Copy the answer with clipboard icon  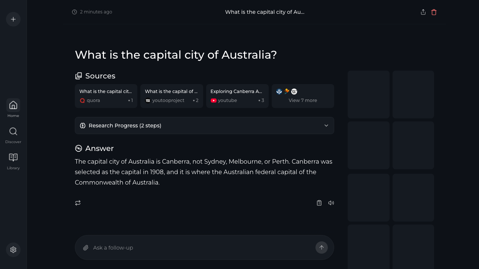point(319,203)
